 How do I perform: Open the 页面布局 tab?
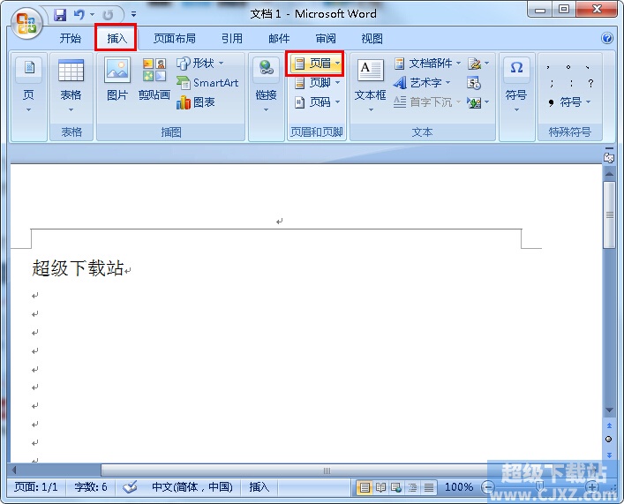[175, 39]
